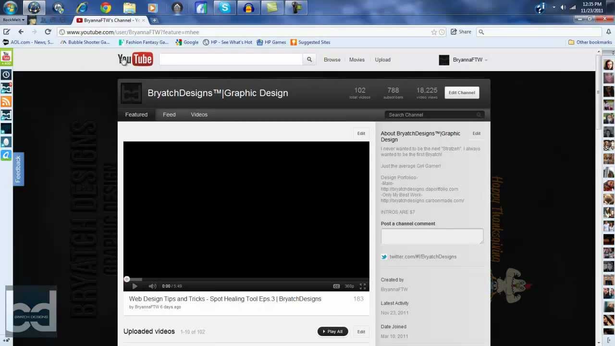Click Edit next to Play All
This screenshot has width=615, height=346.
click(x=361, y=332)
